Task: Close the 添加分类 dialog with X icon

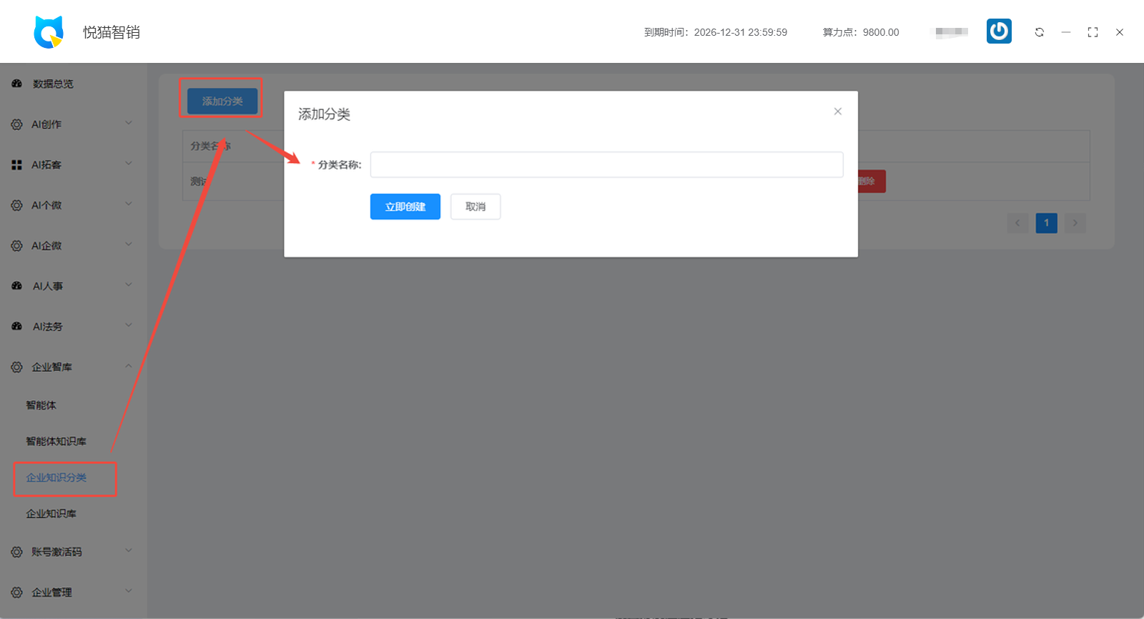Action: [x=837, y=112]
